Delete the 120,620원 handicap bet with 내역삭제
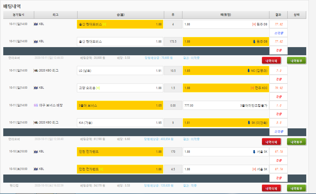This screenshot has width=316, height=194. tap(271, 188)
